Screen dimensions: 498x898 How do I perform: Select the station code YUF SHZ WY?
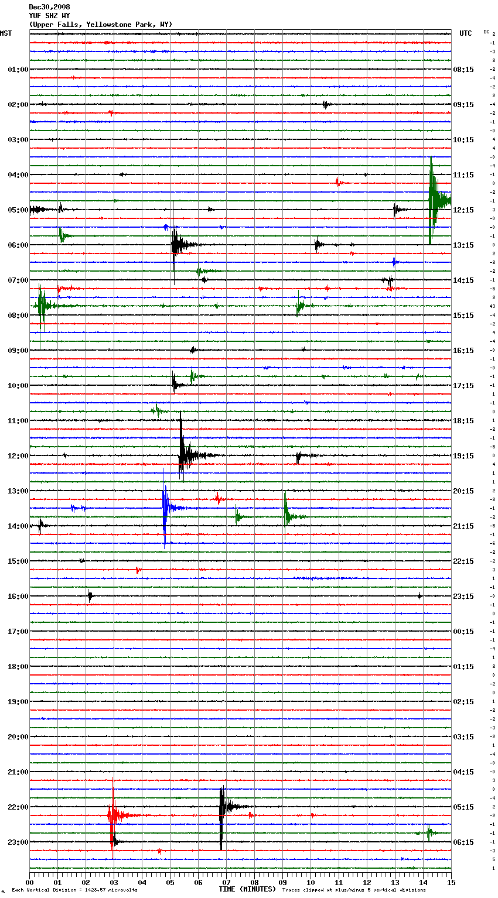coord(49,16)
